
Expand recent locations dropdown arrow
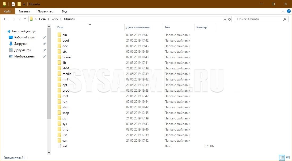coord(19,19)
